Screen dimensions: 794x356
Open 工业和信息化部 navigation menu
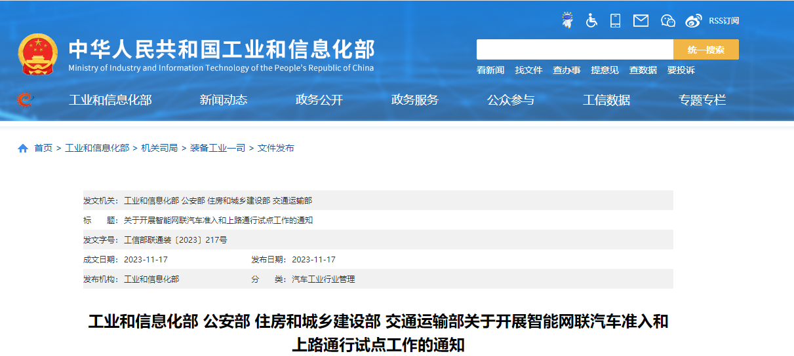point(110,100)
